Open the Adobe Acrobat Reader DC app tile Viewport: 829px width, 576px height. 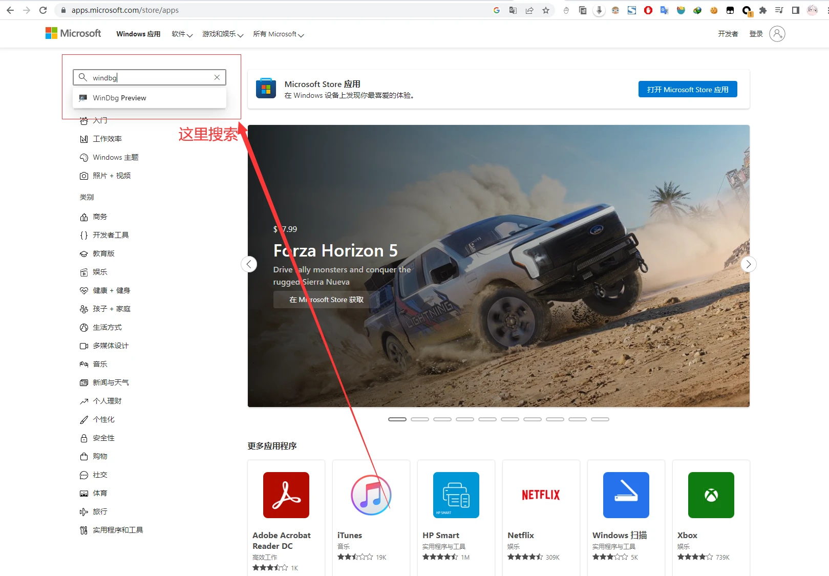coord(286,518)
